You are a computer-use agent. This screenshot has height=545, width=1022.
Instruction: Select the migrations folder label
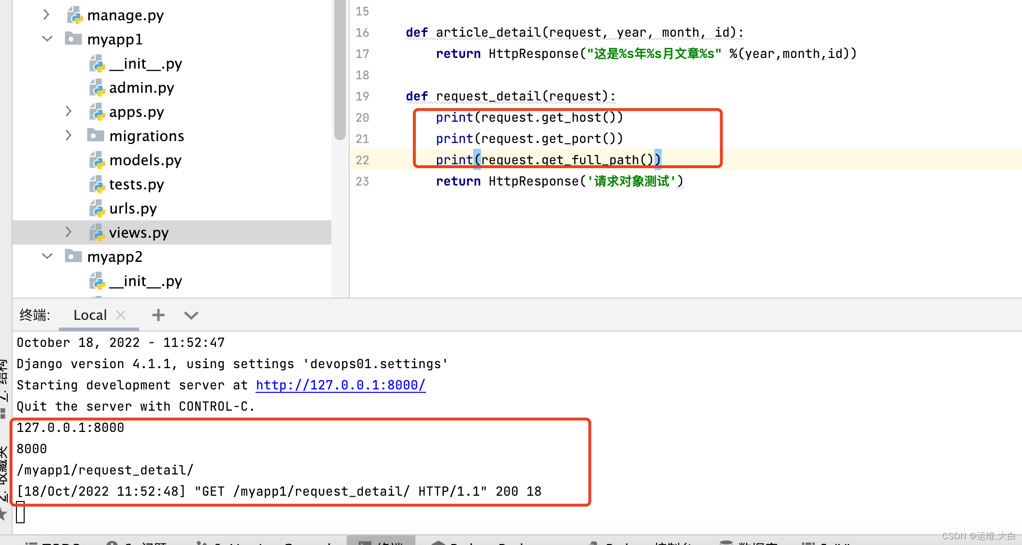147,136
